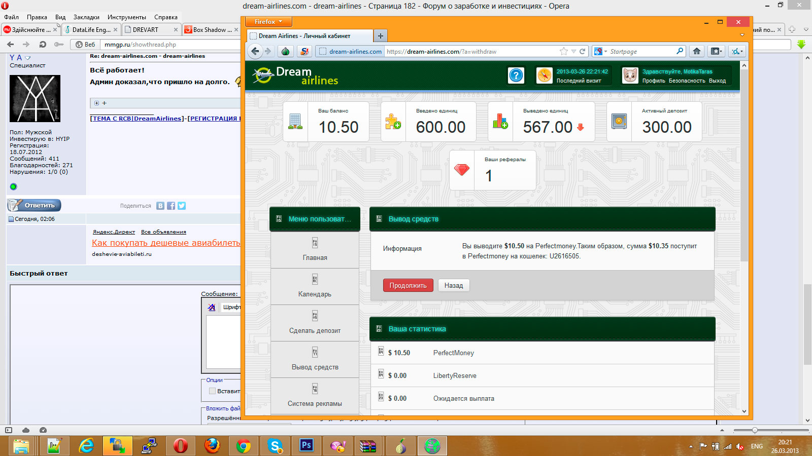Share the post on Facebook

click(171, 206)
